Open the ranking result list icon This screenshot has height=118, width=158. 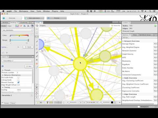tap(32, 26)
